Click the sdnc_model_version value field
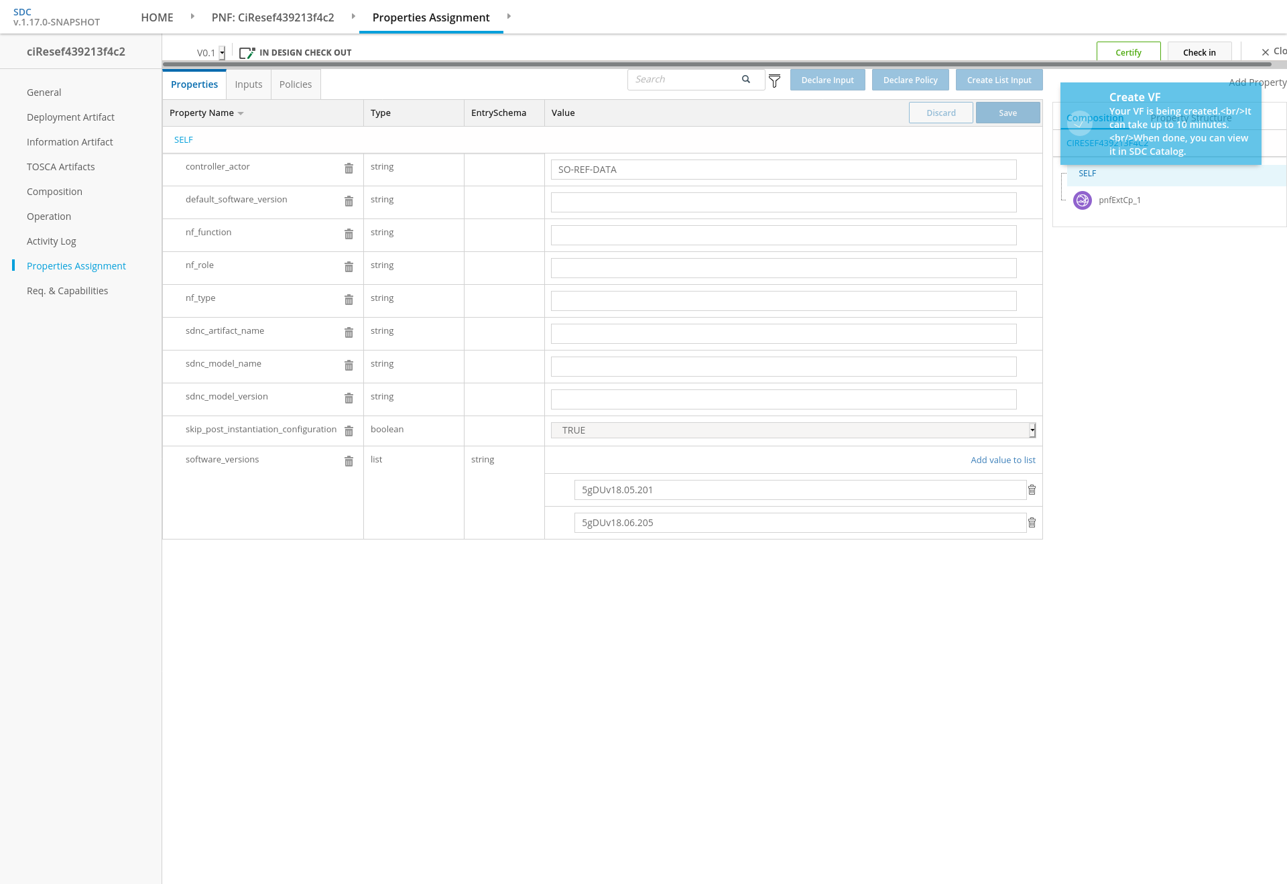 coord(784,399)
